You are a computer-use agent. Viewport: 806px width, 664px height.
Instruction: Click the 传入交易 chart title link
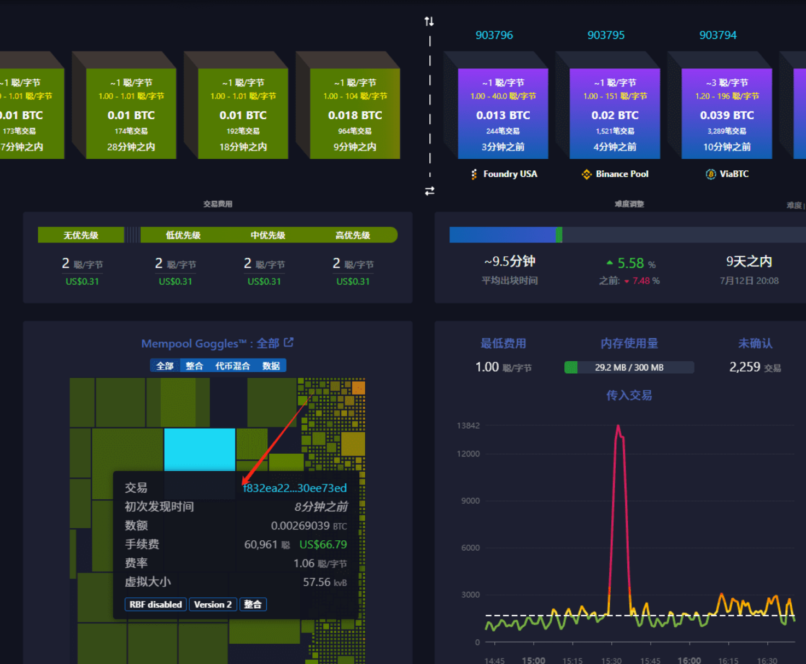coord(629,395)
